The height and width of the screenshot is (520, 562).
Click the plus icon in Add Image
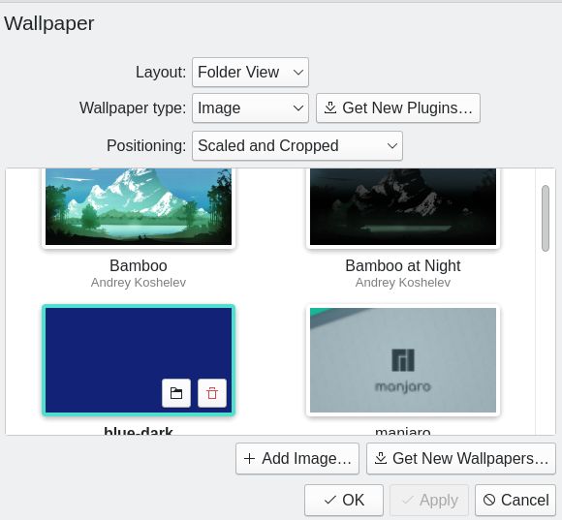click(x=249, y=458)
